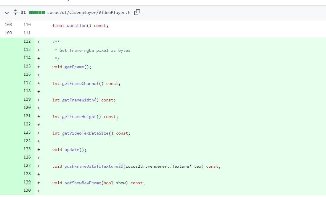This screenshot has height=197, width=326.
Task: Click the plus marker on line 117
Action: point(39,83)
